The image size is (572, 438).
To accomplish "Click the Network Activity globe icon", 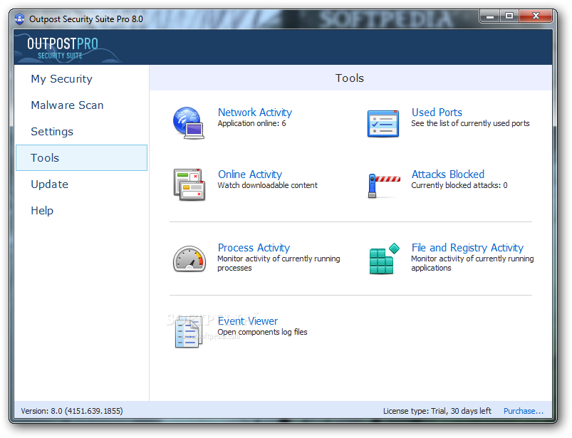I will 188,123.
